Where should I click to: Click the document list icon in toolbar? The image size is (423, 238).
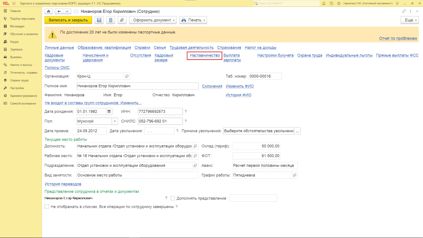(x=111, y=20)
